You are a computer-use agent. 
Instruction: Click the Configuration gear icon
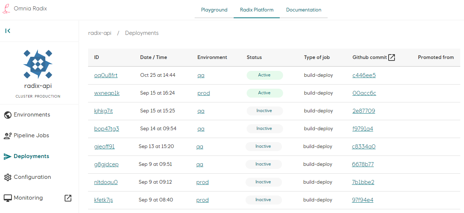(x=7, y=177)
